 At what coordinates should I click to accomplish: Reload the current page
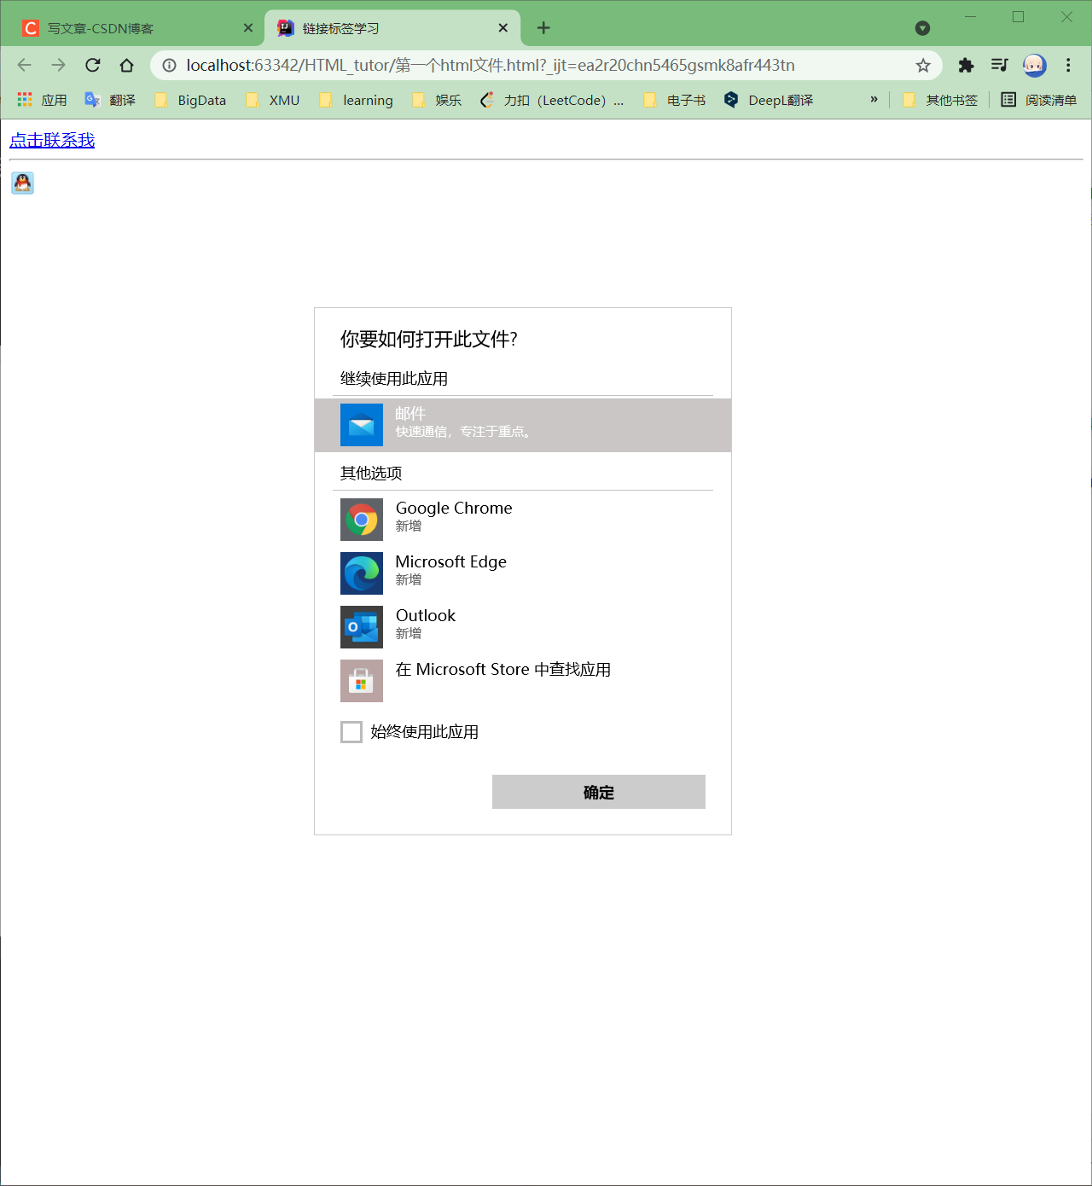92,65
